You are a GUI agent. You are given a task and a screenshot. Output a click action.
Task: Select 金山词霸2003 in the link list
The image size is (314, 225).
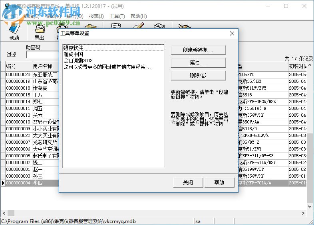tap(113, 61)
